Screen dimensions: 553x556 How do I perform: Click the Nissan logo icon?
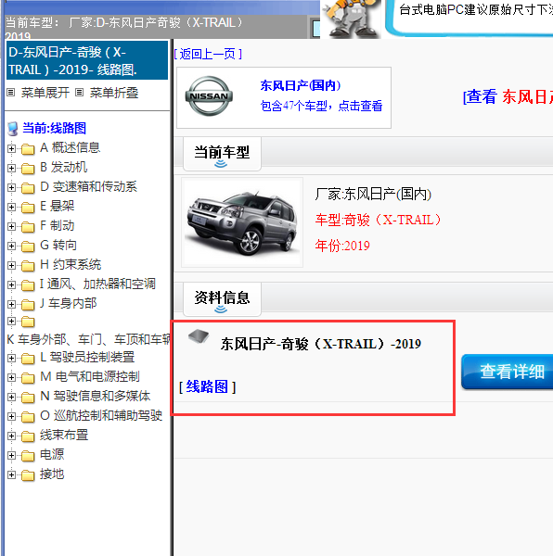[209, 96]
